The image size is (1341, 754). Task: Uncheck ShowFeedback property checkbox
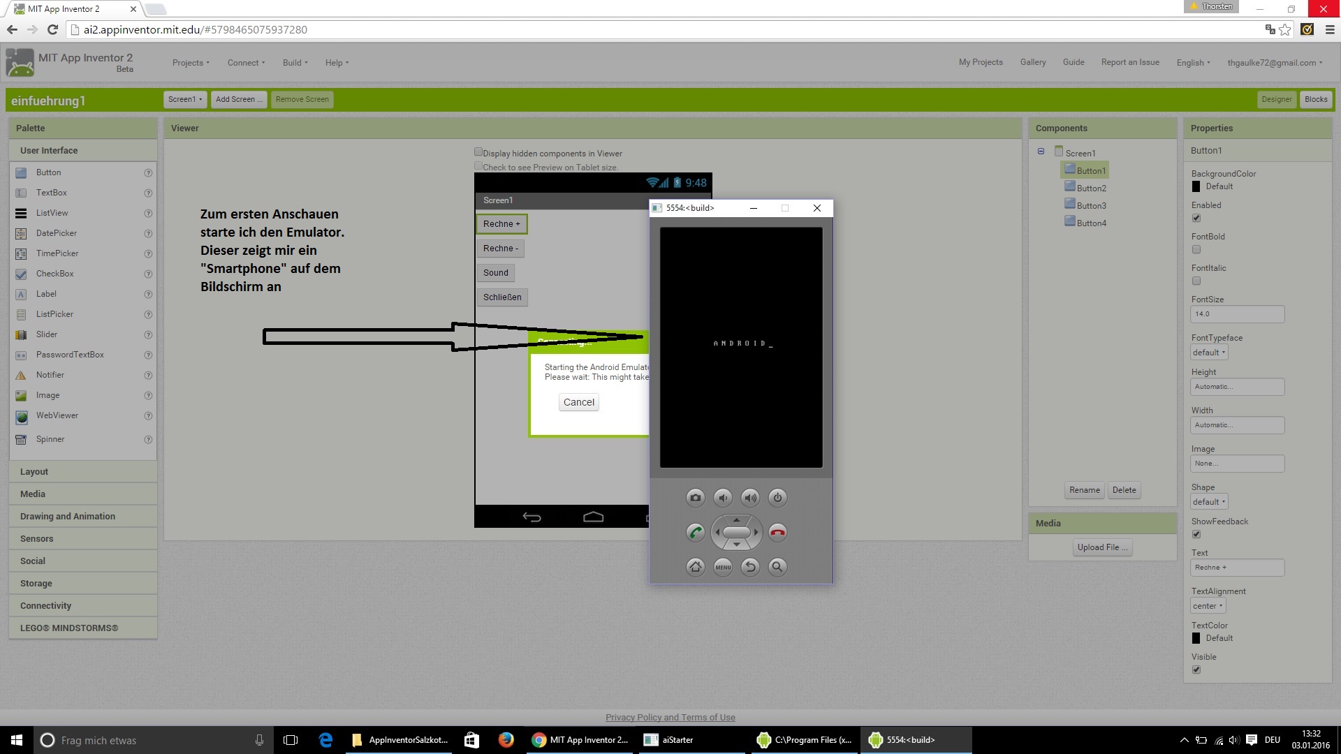point(1196,534)
